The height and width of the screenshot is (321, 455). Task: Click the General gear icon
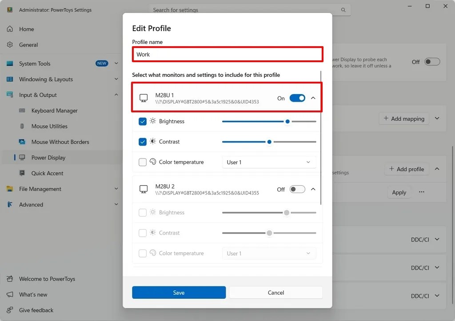(10, 45)
